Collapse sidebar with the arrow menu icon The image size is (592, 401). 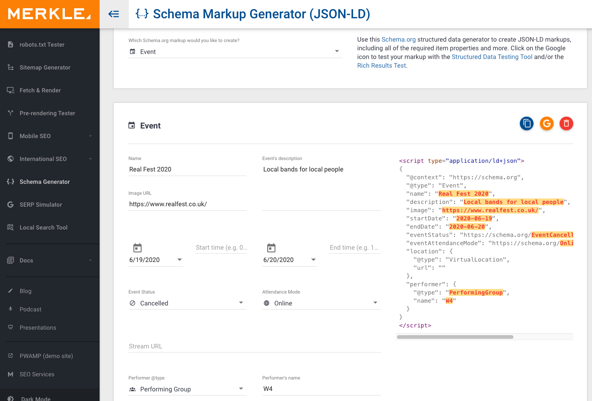(x=114, y=14)
